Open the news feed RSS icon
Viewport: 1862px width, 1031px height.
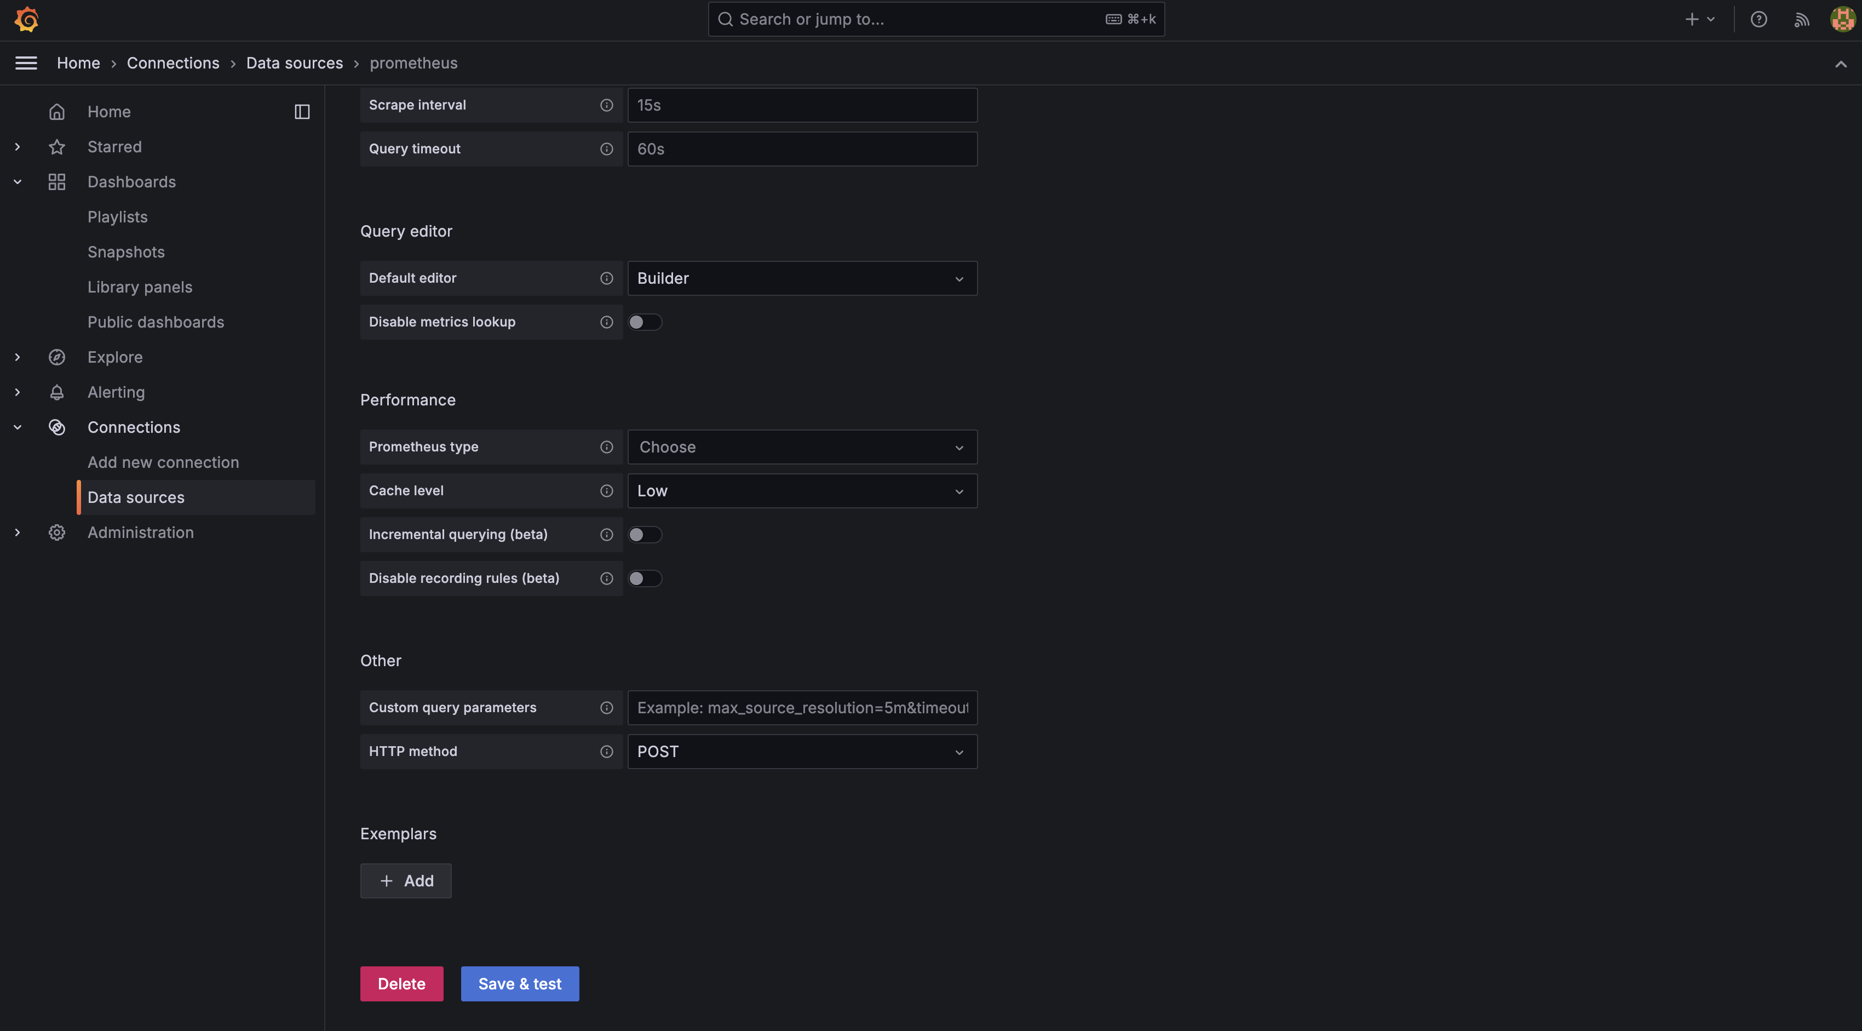(1801, 20)
